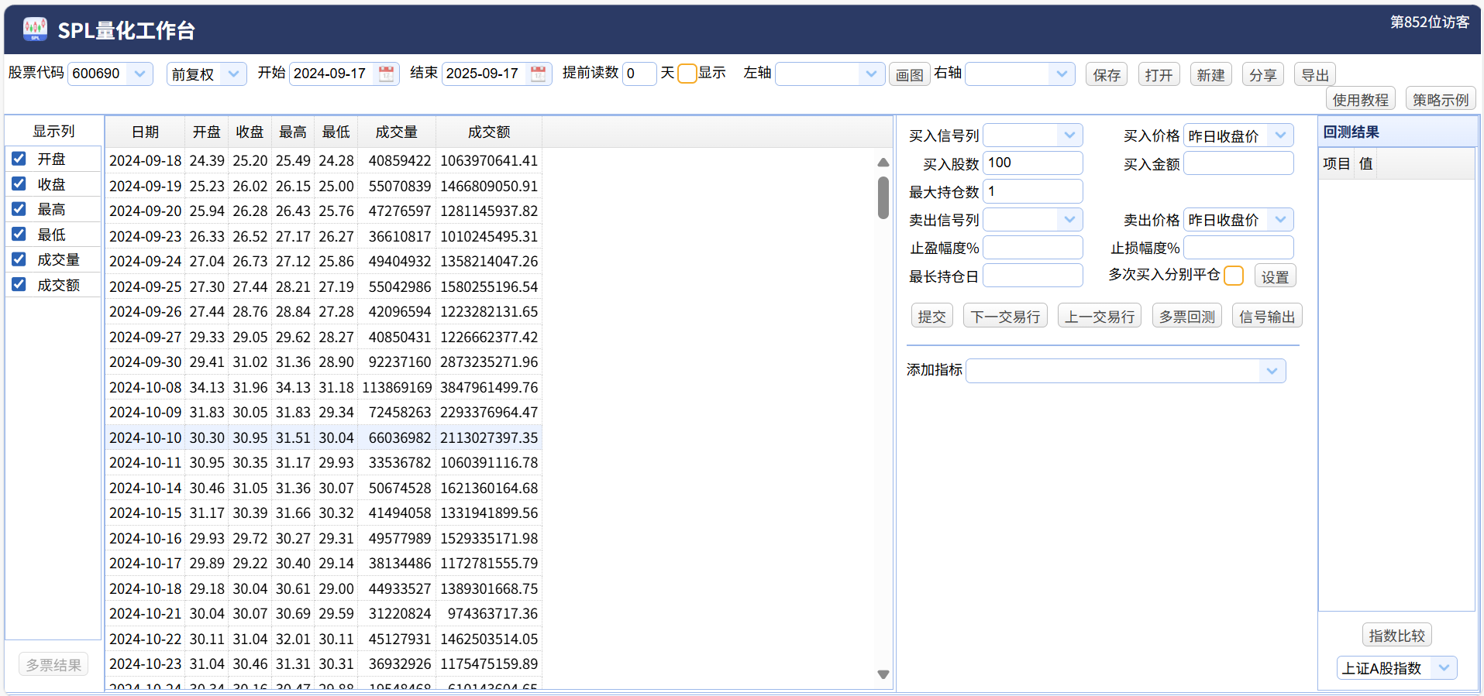This screenshot has height=696, width=1484.
Task: Open the 买入信号列 dropdown arrow
Action: (x=1069, y=135)
